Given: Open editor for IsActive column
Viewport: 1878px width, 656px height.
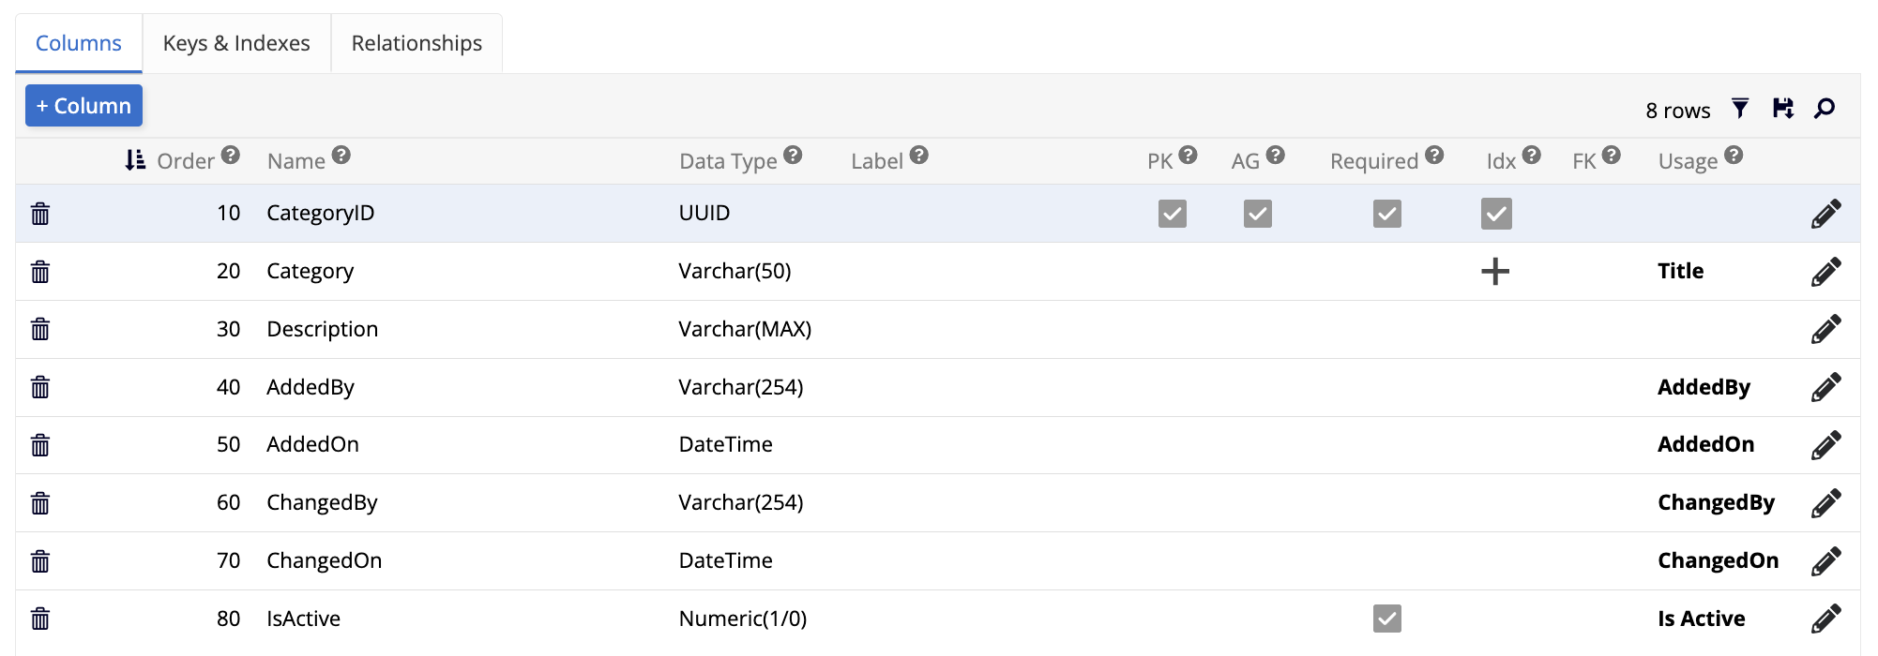Looking at the screenshot, I should click(x=1825, y=619).
